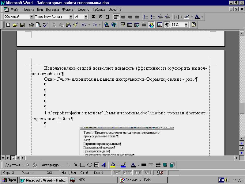245x184 pixels.
Task: Open Document Map
Action: coord(160,25)
